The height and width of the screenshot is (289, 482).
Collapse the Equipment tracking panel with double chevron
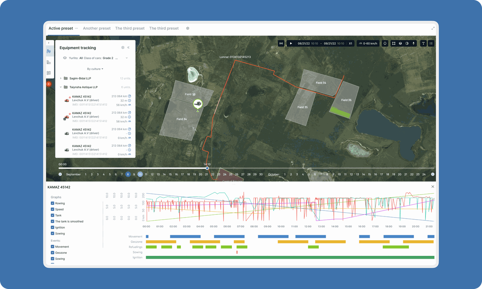click(x=128, y=48)
